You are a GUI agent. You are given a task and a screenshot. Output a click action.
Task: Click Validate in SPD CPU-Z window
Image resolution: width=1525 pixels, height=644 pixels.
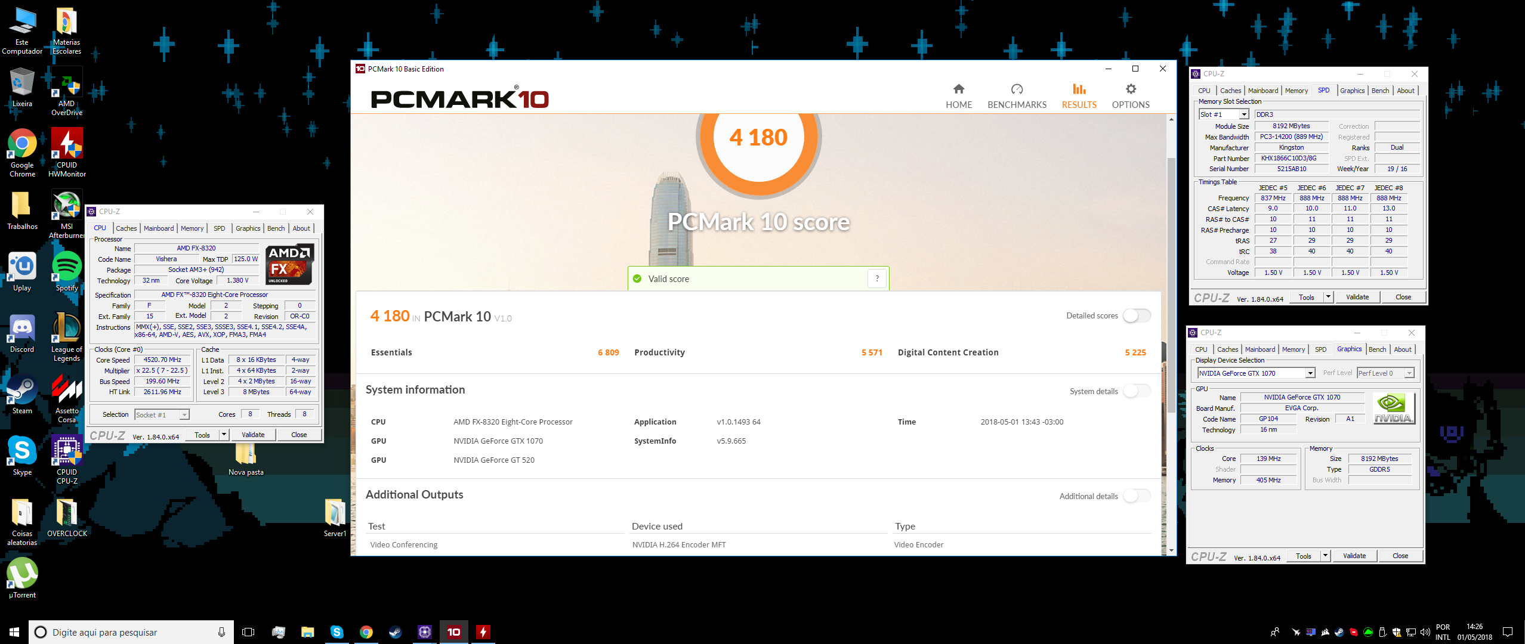[1357, 297]
